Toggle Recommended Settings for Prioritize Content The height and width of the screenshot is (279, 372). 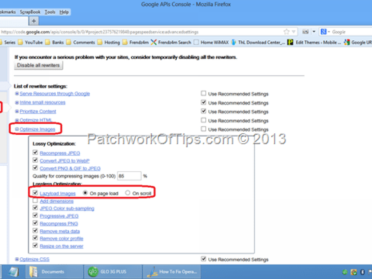click(203, 111)
